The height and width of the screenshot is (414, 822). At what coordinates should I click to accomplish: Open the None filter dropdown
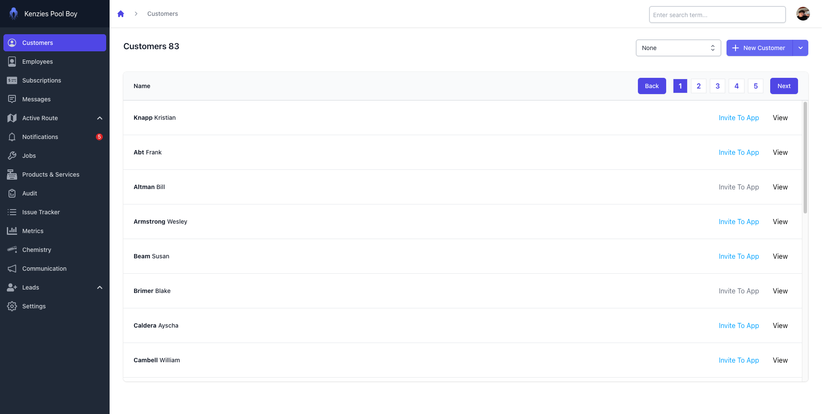pos(678,48)
